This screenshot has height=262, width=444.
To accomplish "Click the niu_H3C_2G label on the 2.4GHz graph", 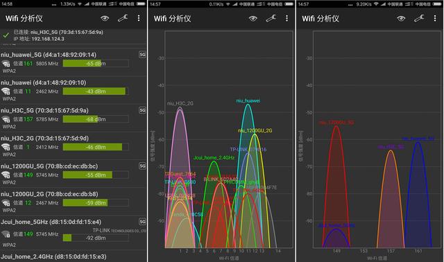I will tap(180, 103).
